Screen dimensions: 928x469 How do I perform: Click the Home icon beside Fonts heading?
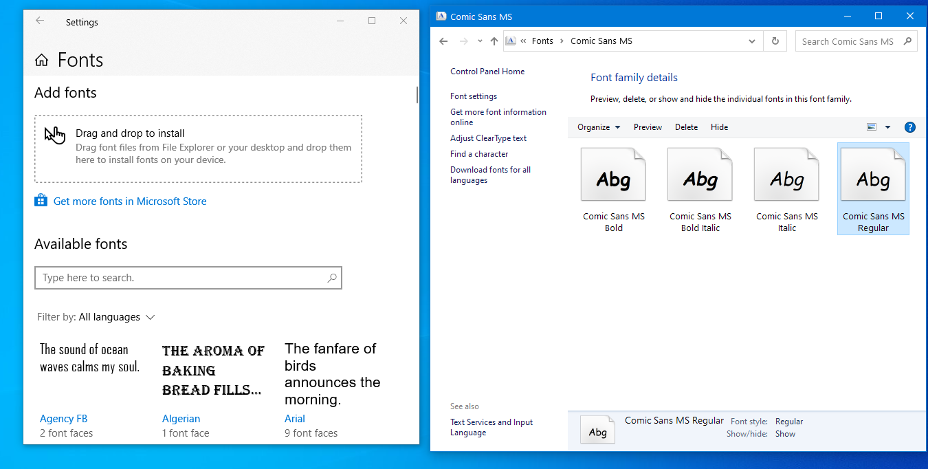[x=41, y=61]
